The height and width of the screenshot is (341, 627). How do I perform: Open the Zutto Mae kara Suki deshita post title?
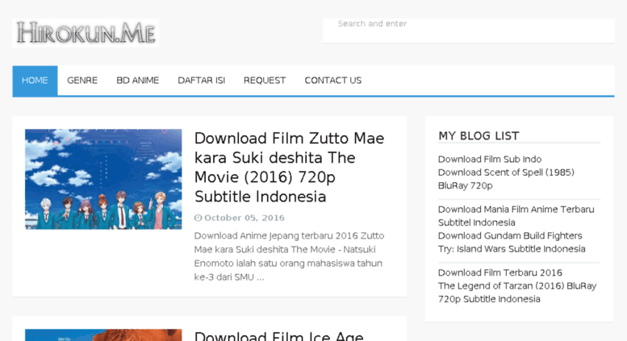pos(290,168)
